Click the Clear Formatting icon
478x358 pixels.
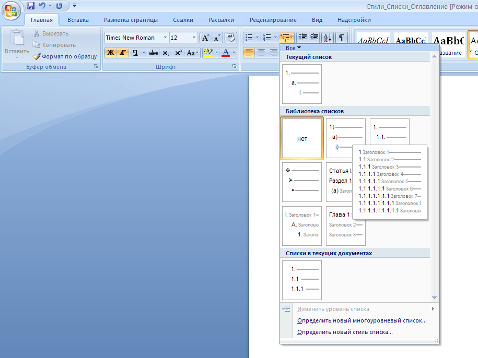tap(231, 38)
